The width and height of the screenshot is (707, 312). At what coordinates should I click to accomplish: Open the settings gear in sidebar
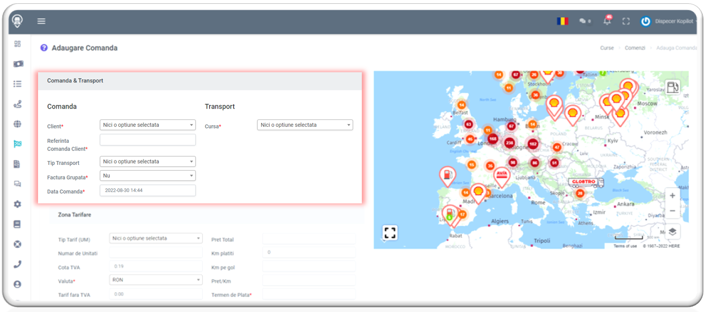click(x=18, y=204)
